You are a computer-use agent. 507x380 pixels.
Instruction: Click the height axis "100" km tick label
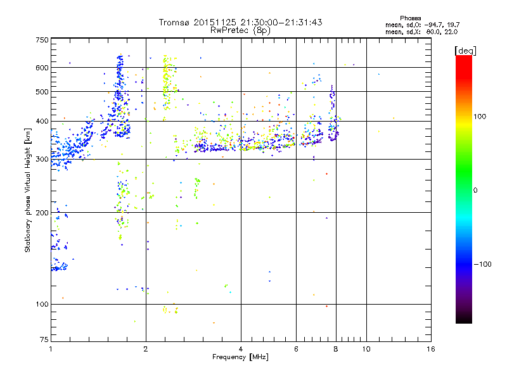(42, 305)
